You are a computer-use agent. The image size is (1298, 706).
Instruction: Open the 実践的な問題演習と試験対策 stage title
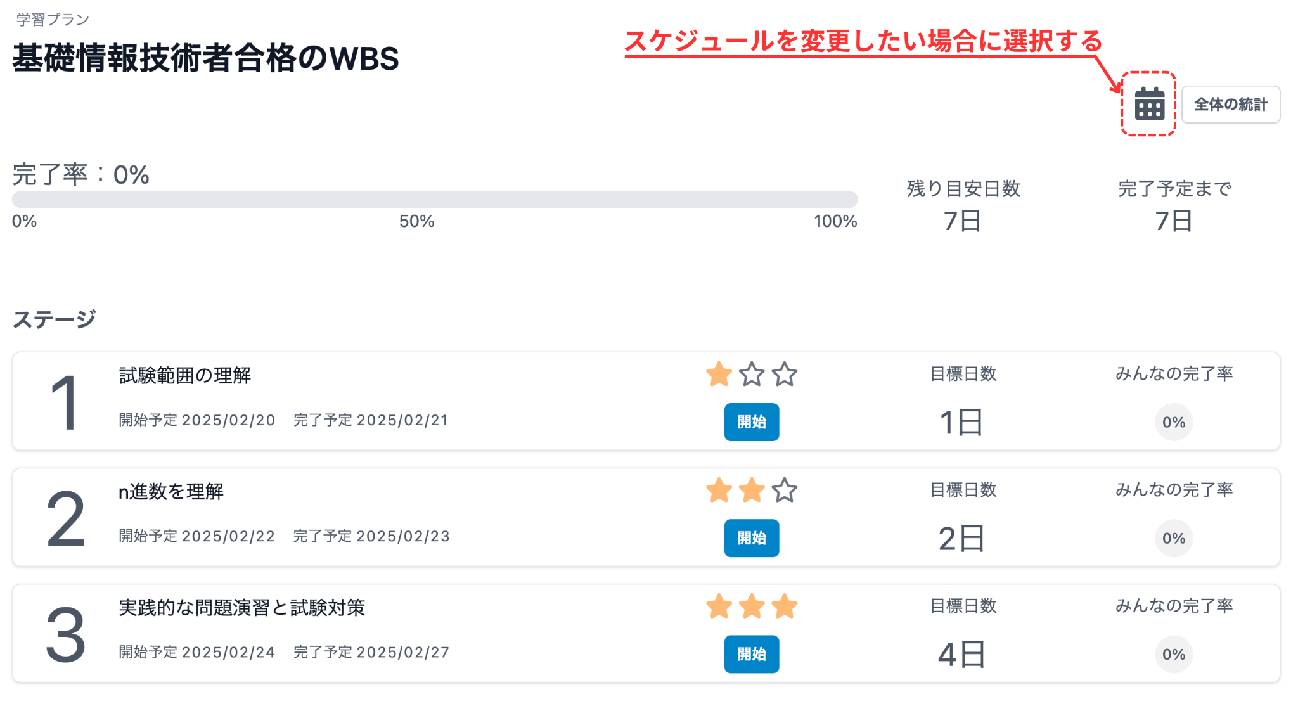[242, 608]
